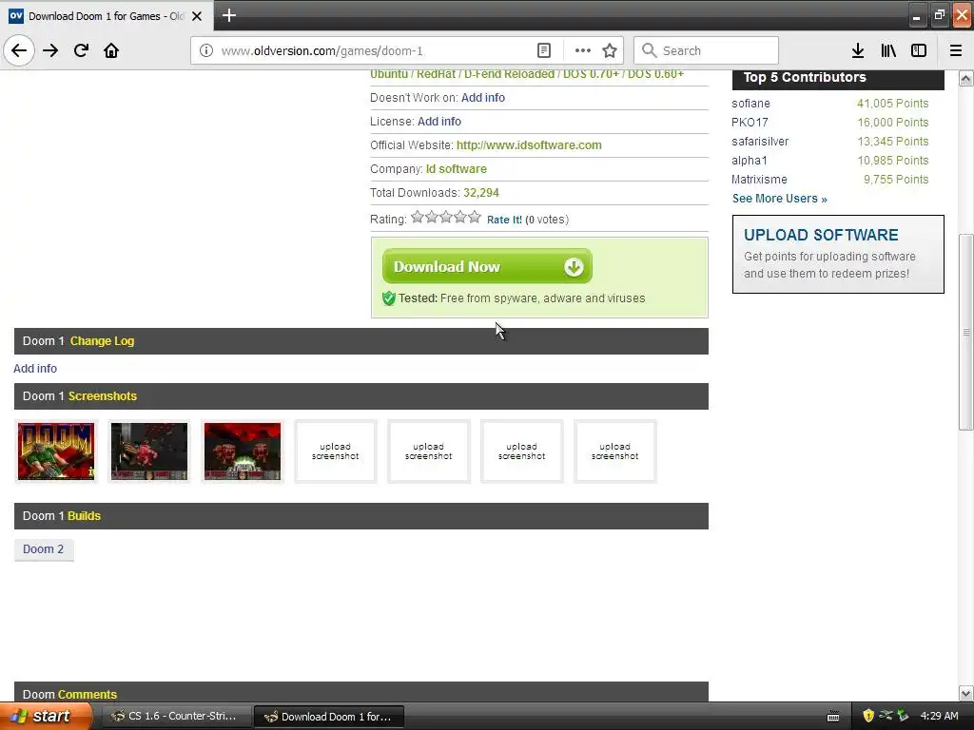Click the page scrollbar down arrow
Image resolution: width=974 pixels, height=730 pixels.
[x=965, y=693]
